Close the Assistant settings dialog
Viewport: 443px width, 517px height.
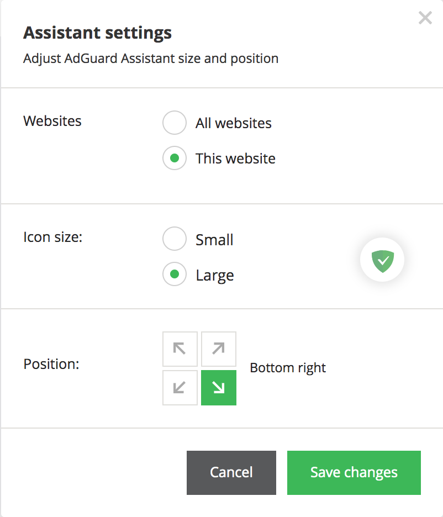click(425, 18)
